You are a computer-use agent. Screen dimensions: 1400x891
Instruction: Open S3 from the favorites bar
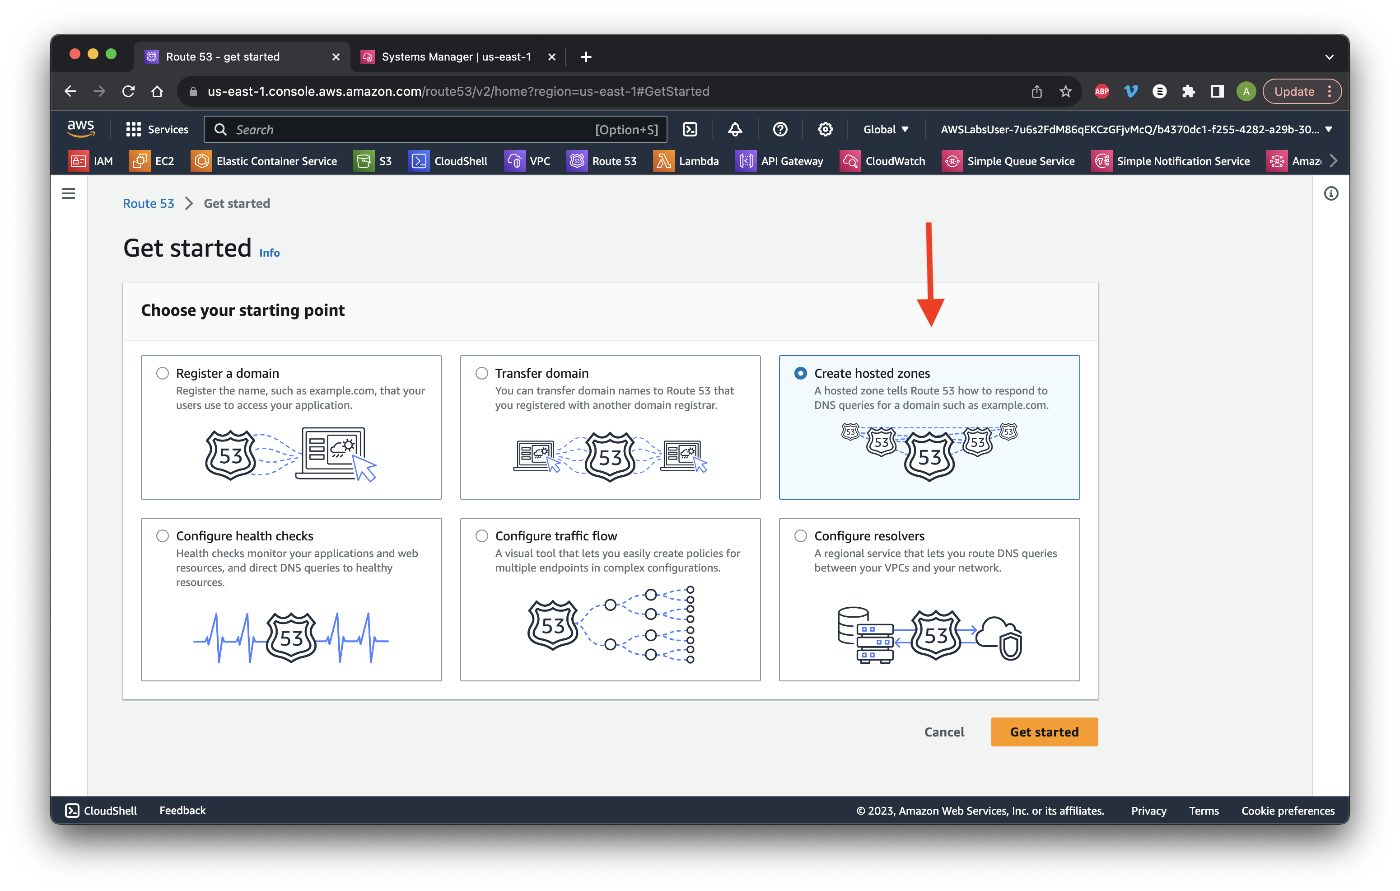click(373, 161)
